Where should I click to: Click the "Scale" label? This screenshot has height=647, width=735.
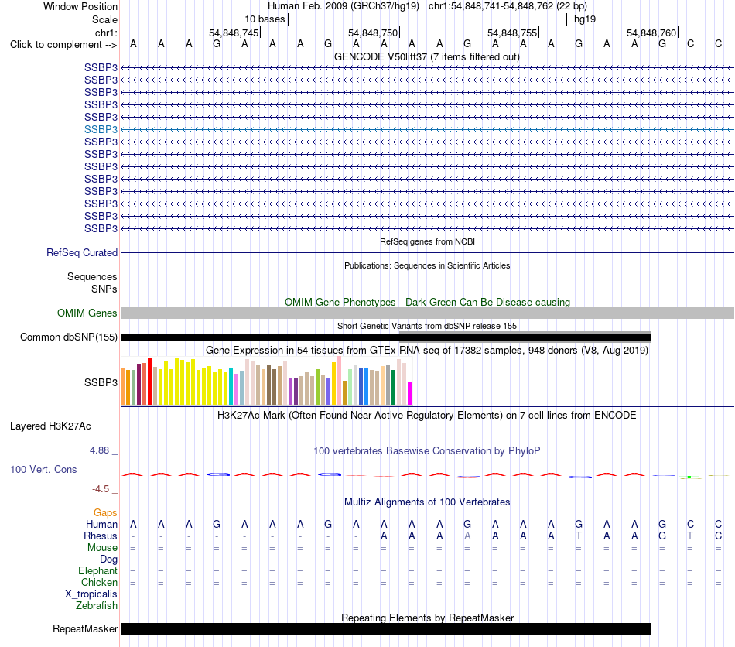[x=104, y=19]
